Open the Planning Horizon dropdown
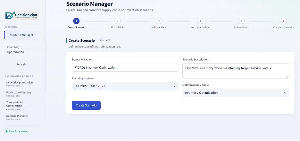This screenshot has width=300, height=141. (x=125, y=86)
